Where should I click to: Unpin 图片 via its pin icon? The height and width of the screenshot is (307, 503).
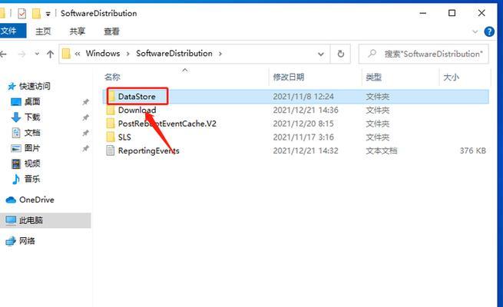[85, 148]
